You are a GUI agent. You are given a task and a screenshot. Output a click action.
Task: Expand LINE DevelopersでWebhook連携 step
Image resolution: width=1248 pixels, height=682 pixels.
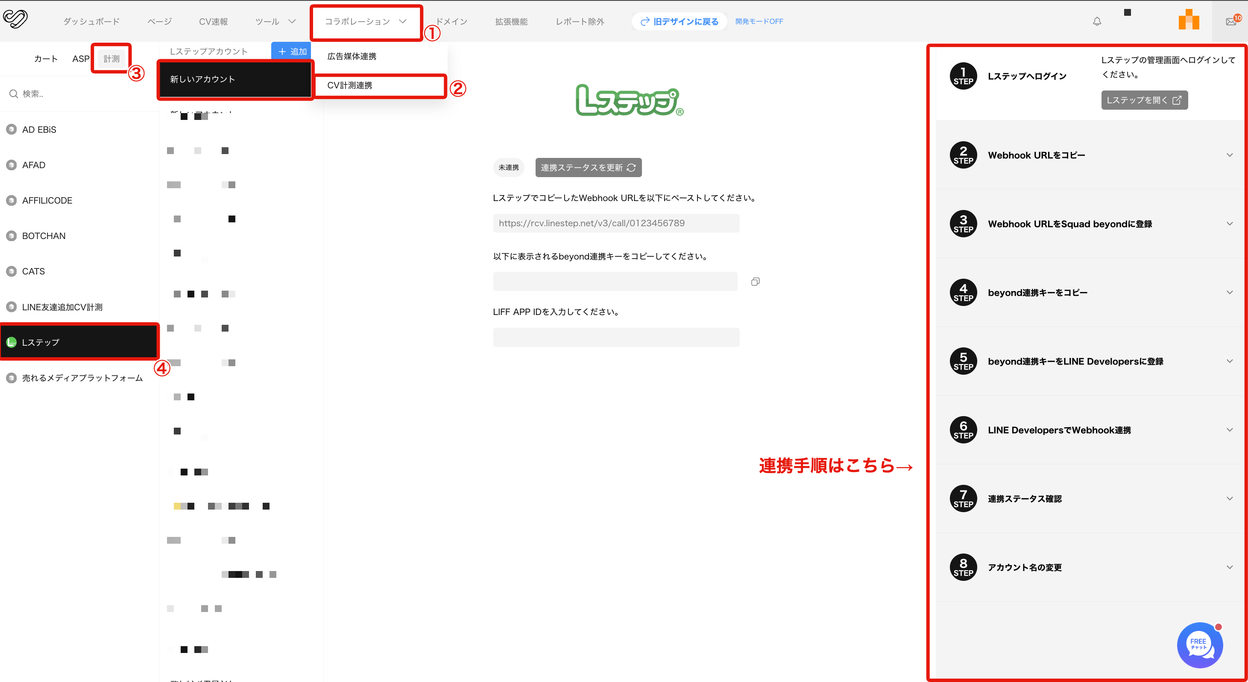pyautogui.click(x=1090, y=430)
